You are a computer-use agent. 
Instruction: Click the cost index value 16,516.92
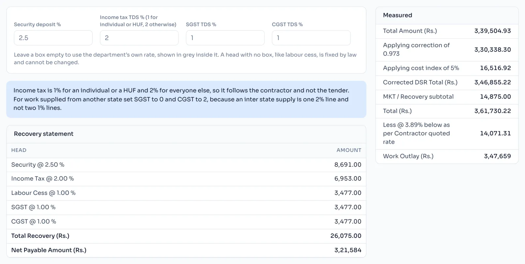(495, 68)
